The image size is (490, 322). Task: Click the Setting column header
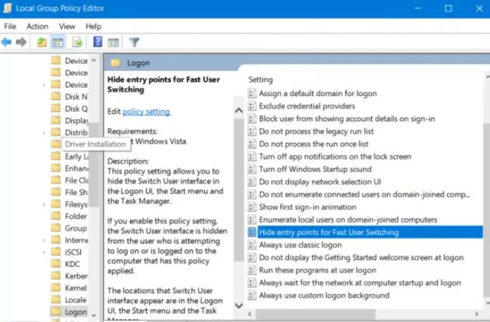coord(261,79)
